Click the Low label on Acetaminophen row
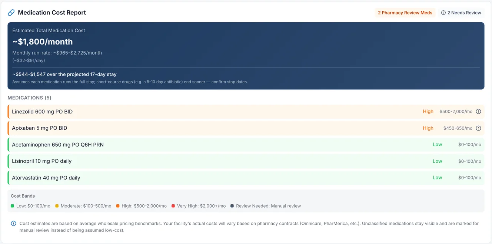492x244 pixels. [x=437, y=145]
